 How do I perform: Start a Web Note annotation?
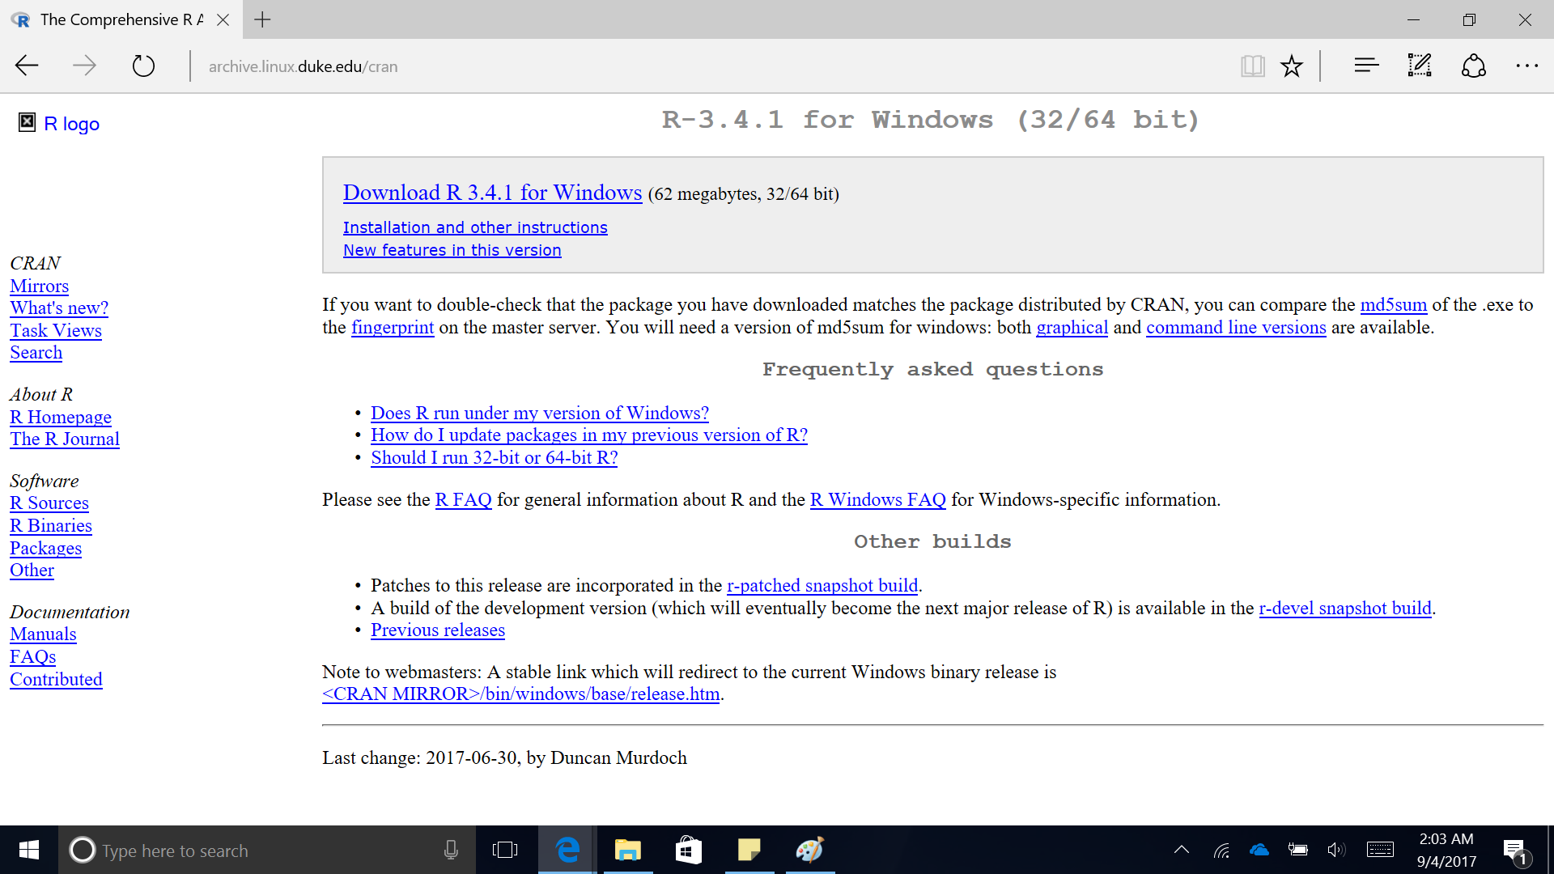coord(1419,66)
